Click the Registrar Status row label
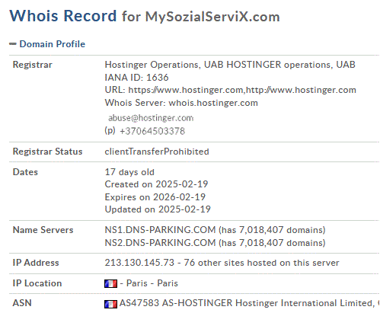The width and height of the screenshot is (380, 313). [48, 152]
